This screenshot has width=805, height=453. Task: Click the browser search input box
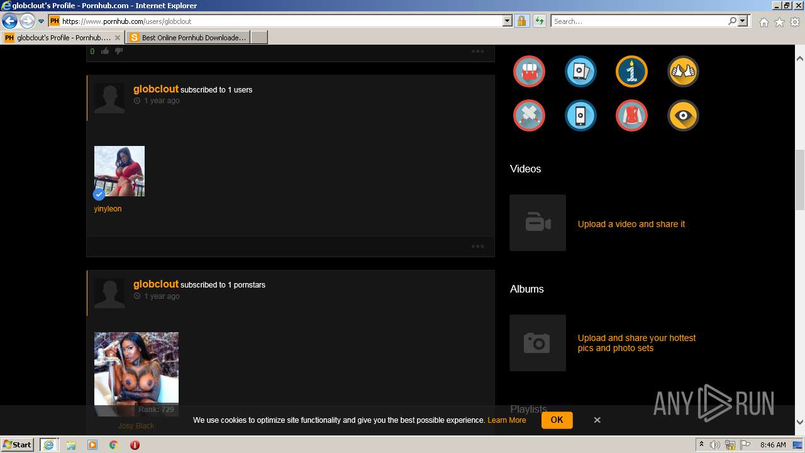(638, 21)
